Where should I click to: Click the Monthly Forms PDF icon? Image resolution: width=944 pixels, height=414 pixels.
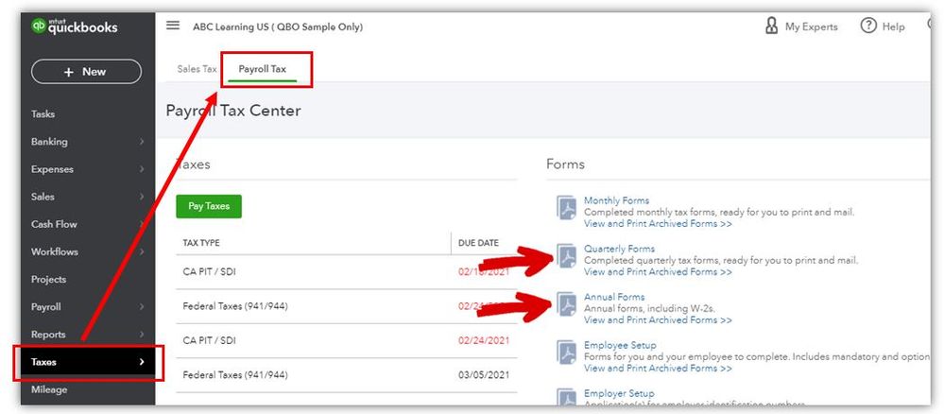[567, 208]
